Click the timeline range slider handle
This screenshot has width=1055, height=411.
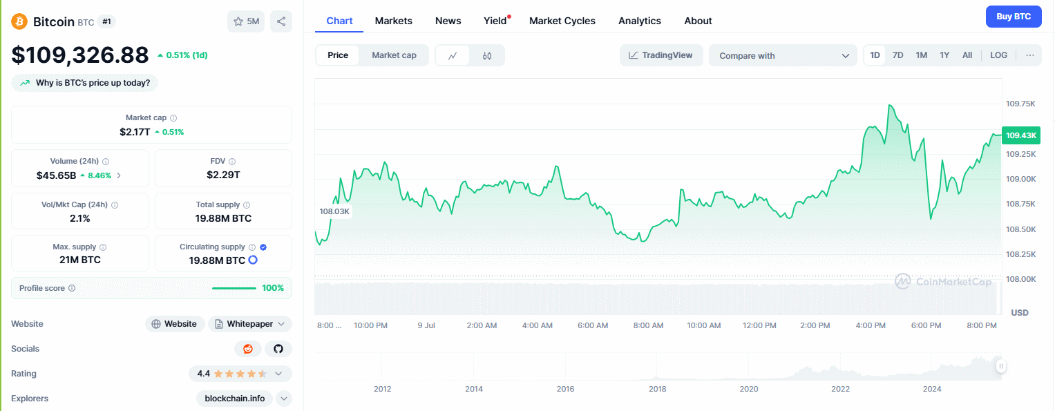tap(1000, 366)
